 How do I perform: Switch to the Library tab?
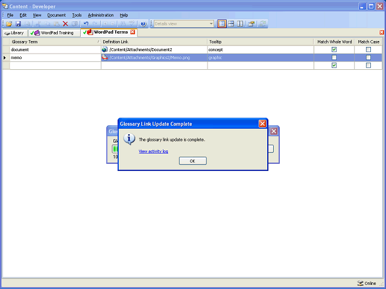click(14, 33)
